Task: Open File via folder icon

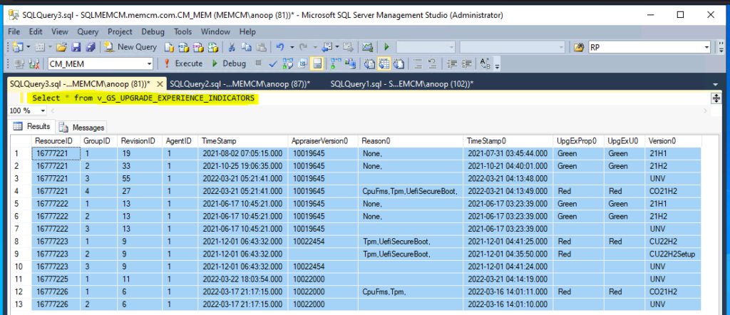Action: pyautogui.click(x=61, y=47)
